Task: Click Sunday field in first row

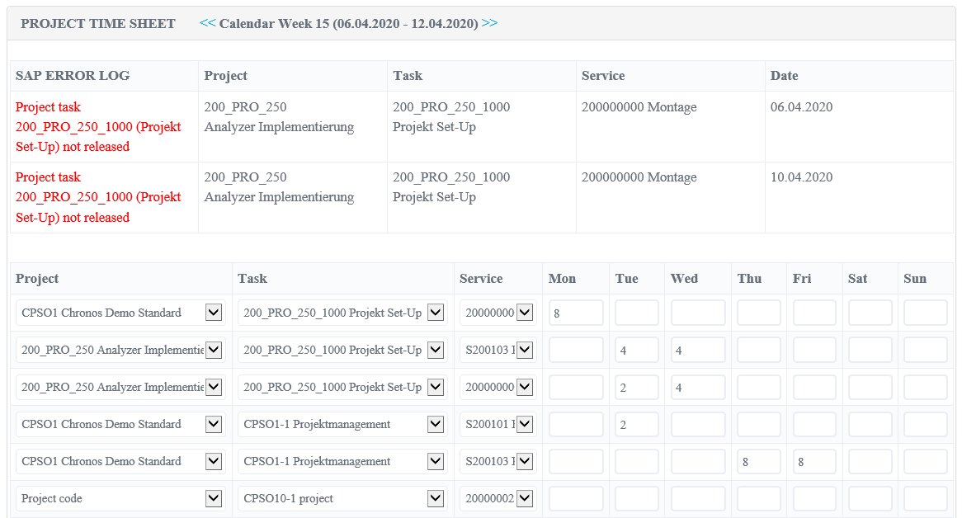Action: click(925, 313)
